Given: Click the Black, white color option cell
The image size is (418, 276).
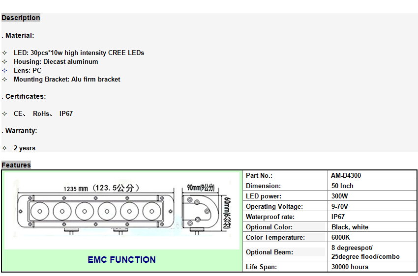Looking at the screenshot, I should tap(350, 227).
